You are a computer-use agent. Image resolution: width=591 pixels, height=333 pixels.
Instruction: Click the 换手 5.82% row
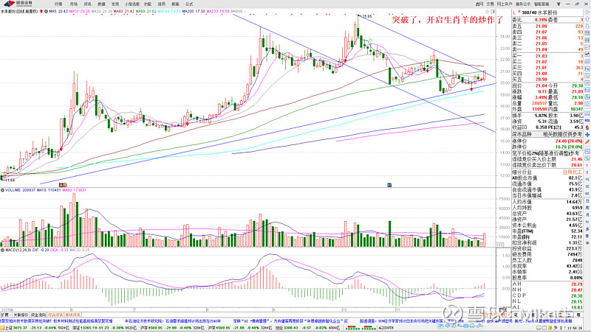coord(530,116)
